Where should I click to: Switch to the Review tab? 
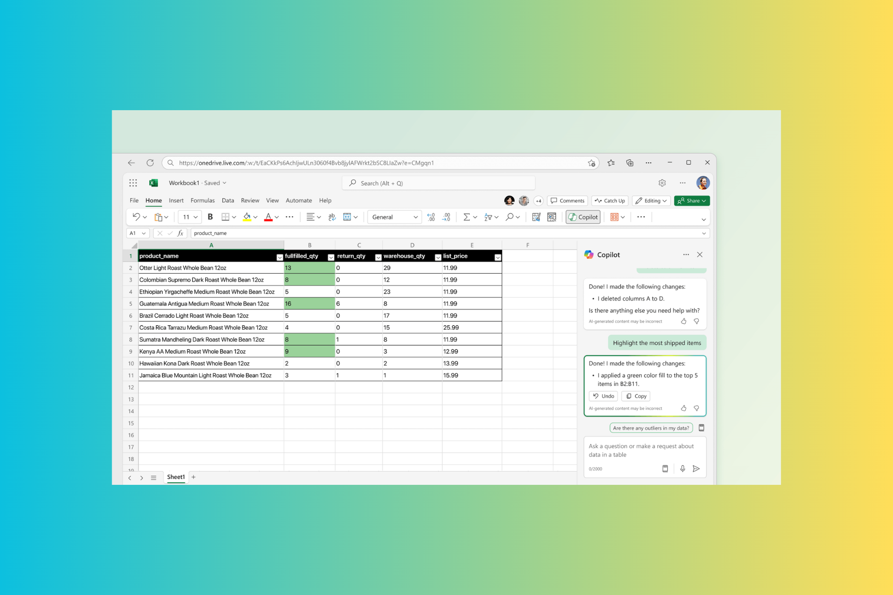click(250, 200)
